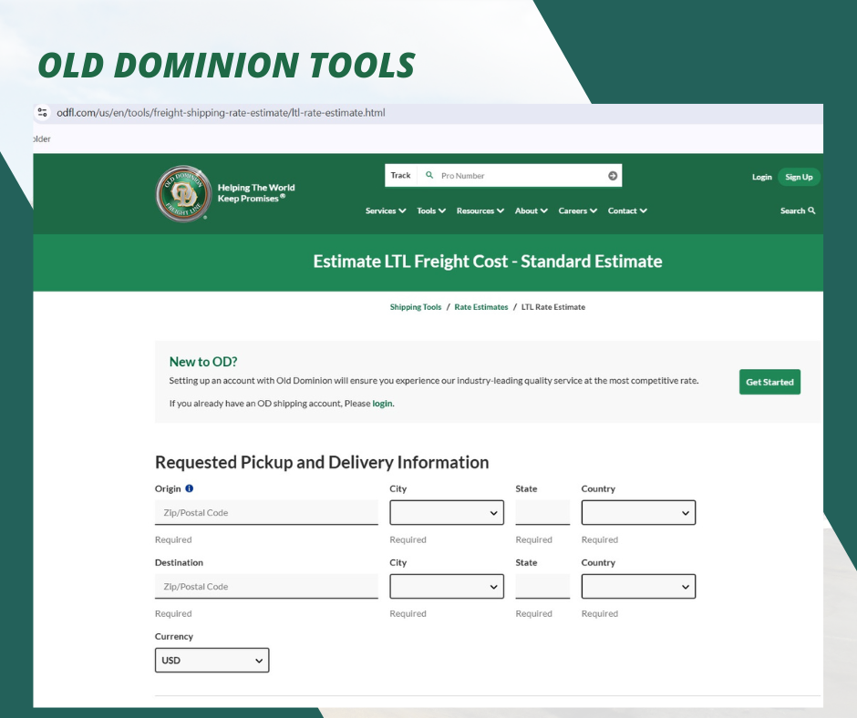Open the Careers menu

pyautogui.click(x=577, y=210)
